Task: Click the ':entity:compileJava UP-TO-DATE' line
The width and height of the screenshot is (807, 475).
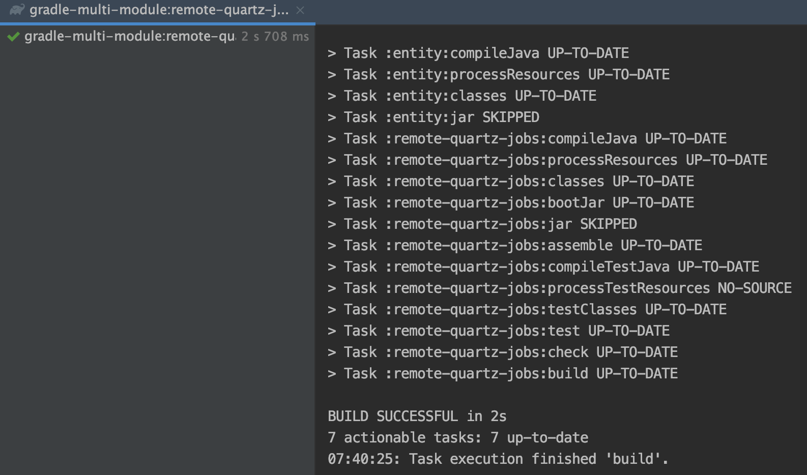Action: [478, 53]
